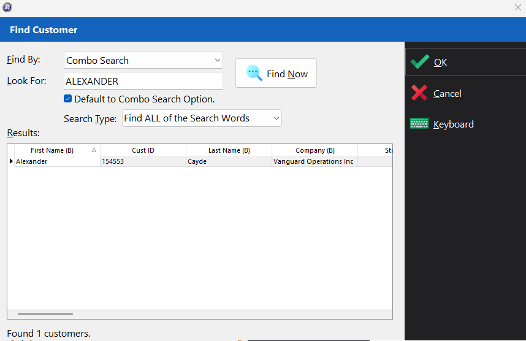The height and width of the screenshot is (341, 526).
Task: Sort results by Cust ID column header
Action: click(143, 150)
